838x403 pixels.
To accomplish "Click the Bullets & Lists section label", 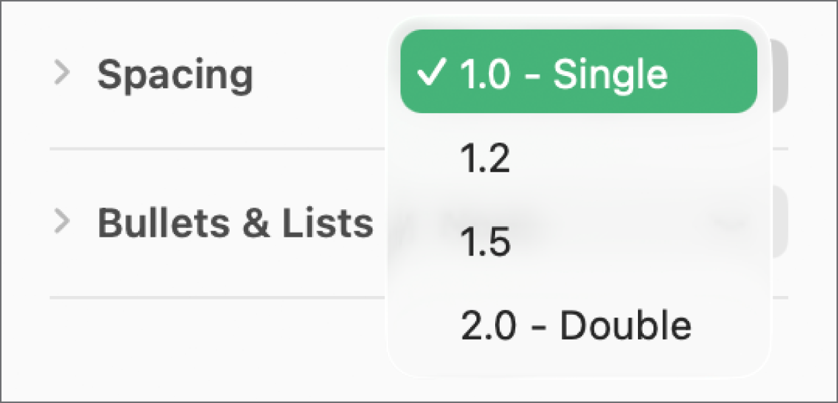I will pos(235,222).
